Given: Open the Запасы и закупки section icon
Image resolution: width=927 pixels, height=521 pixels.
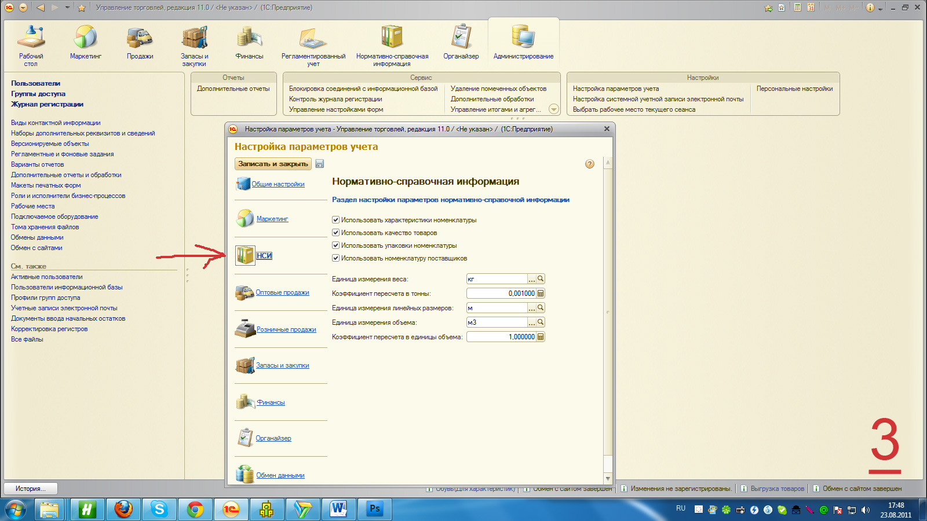Looking at the screenshot, I should [195, 37].
